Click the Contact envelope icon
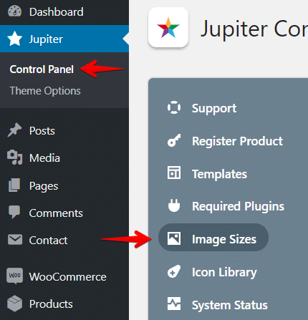Image resolution: width=308 pixels, height=320 pixels. (15, 240)
